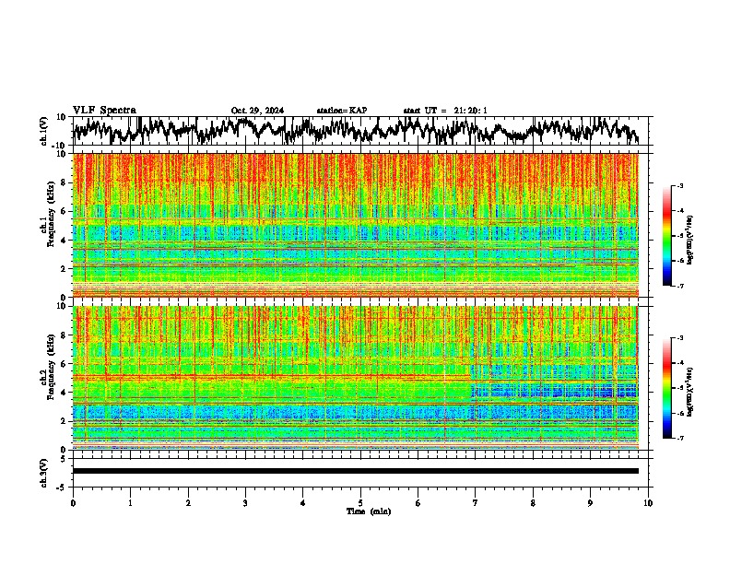Click time axis tick label "5" under the plots
The width and height of the screenshot is (730, 564).
click(x=360, y=503)
